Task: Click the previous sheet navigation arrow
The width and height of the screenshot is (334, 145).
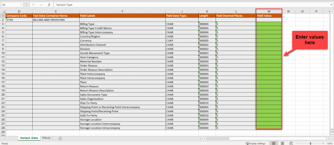Action: coord(5,139)
